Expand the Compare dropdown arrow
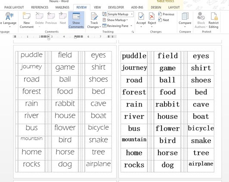Viewport: 229px width, 182px height. pyautogui.click(x=185, y=27)
